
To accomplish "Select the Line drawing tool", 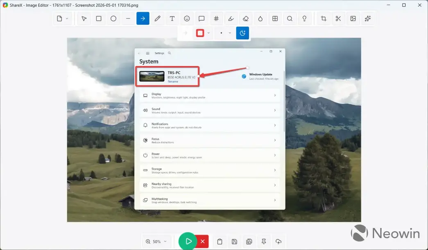I will (128, 18).
